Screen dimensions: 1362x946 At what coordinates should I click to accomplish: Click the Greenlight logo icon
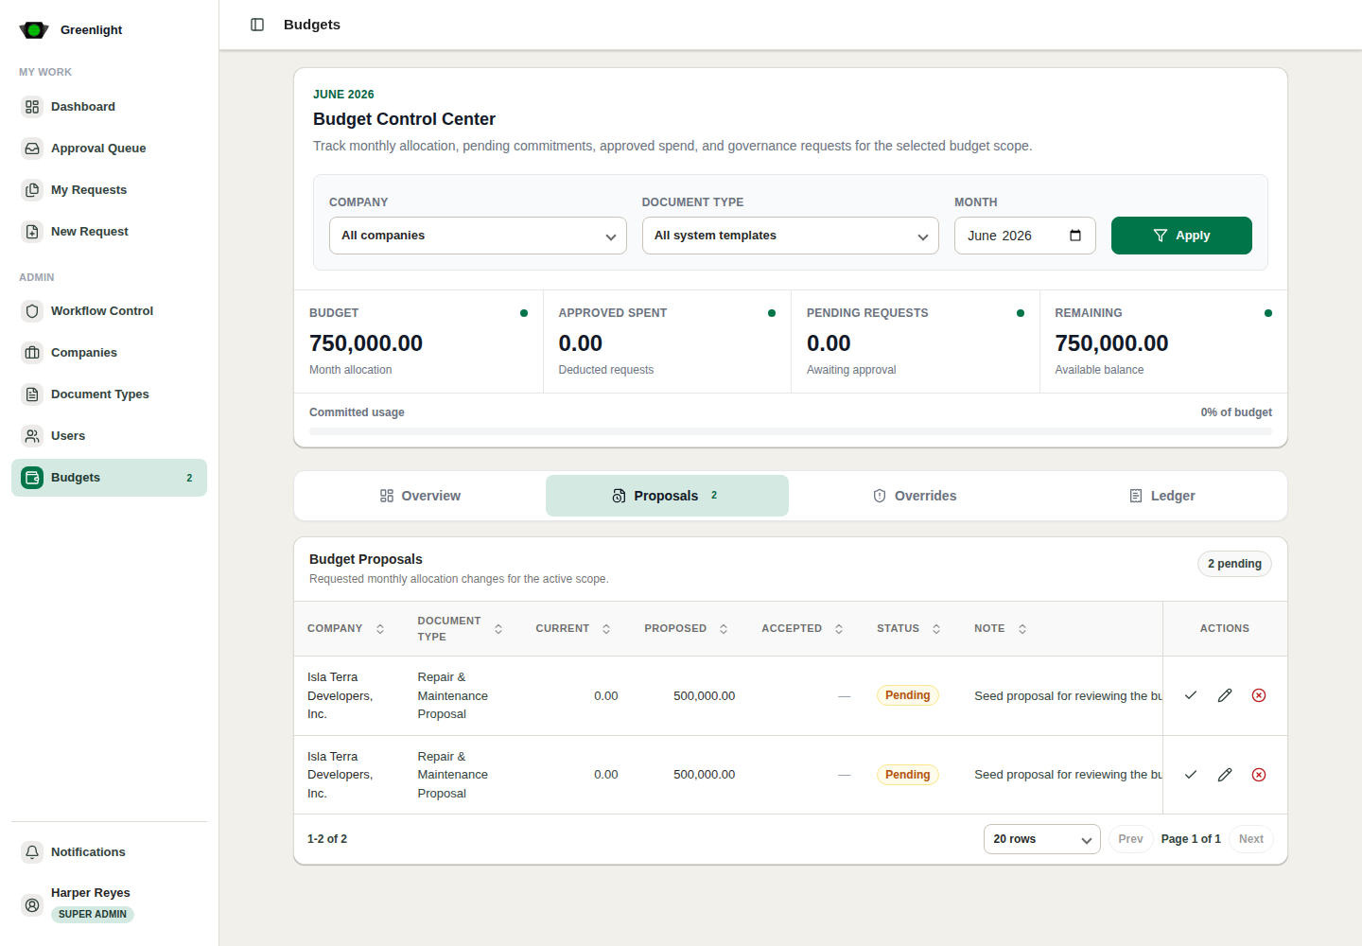34,30
